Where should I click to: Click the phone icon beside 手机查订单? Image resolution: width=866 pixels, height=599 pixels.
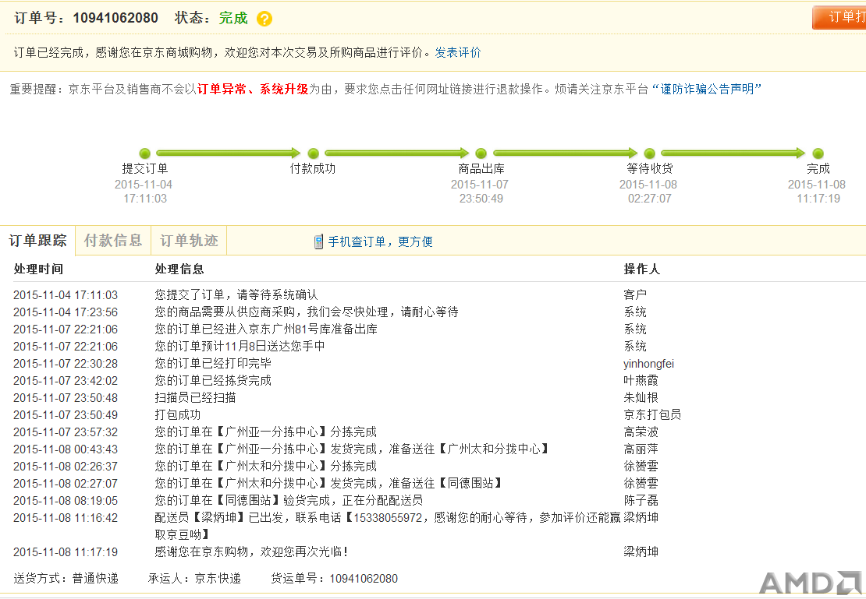point(318,241)
